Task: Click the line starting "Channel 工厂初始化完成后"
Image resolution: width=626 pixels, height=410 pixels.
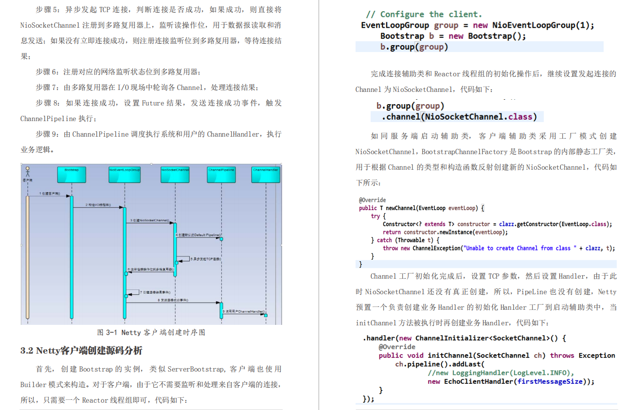Action: click(494, 276)
